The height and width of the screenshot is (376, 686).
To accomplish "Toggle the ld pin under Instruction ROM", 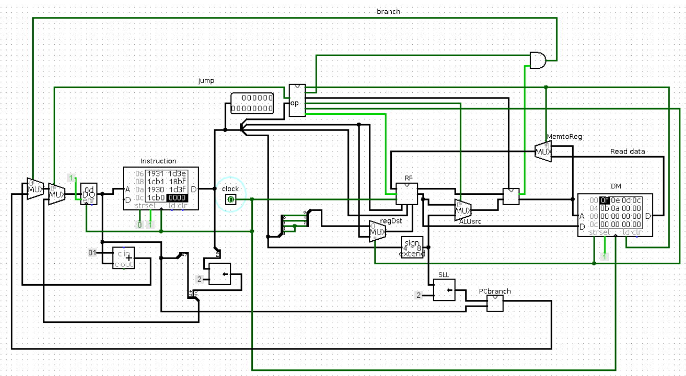I will [172, 210].
